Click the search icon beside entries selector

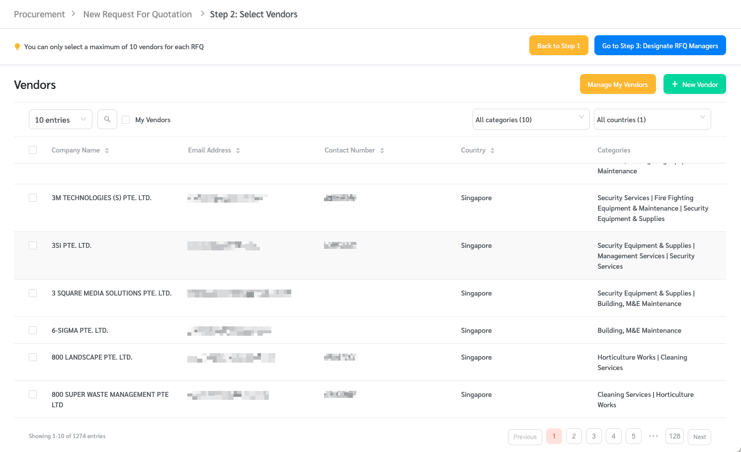(x=107, y=119)
